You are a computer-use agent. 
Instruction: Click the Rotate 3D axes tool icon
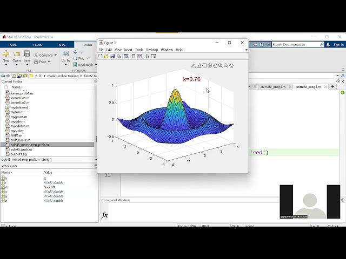210,66
